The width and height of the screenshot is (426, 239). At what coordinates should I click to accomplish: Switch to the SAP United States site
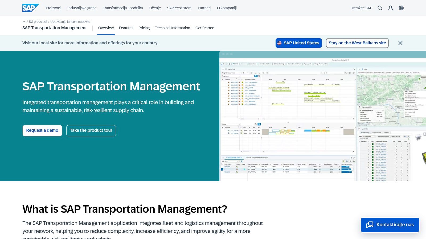298,43
